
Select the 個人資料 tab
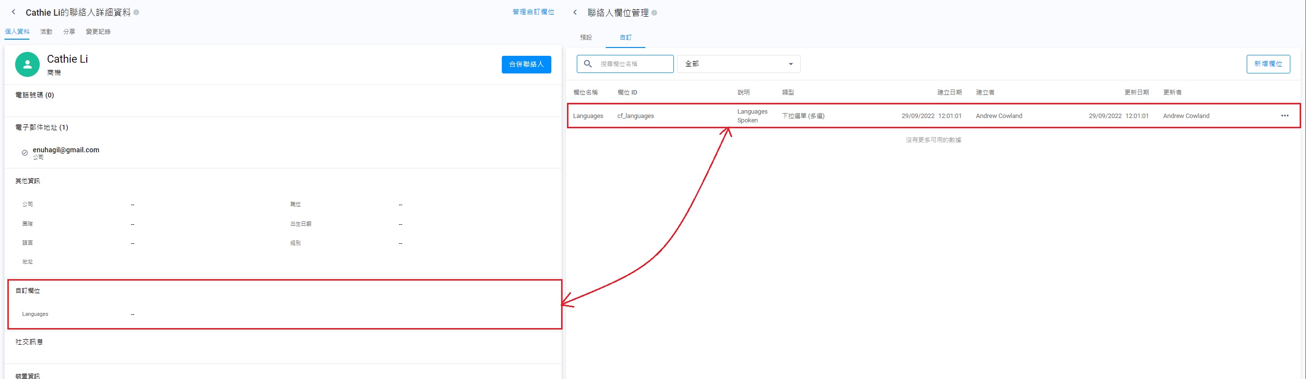click(17, 32)
